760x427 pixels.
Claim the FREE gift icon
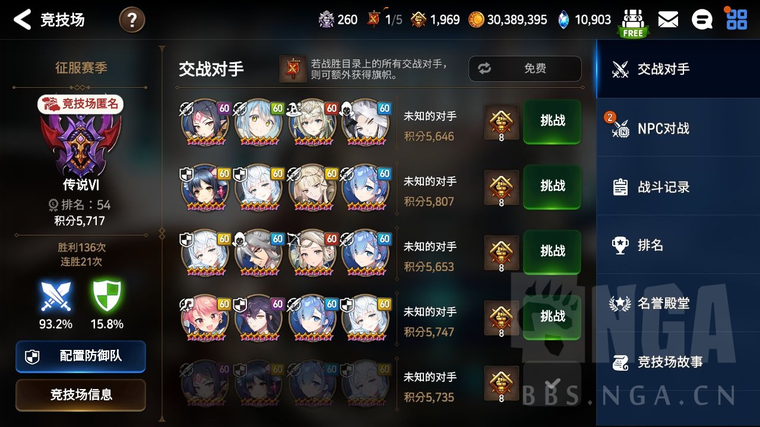(x=632, y=23)
